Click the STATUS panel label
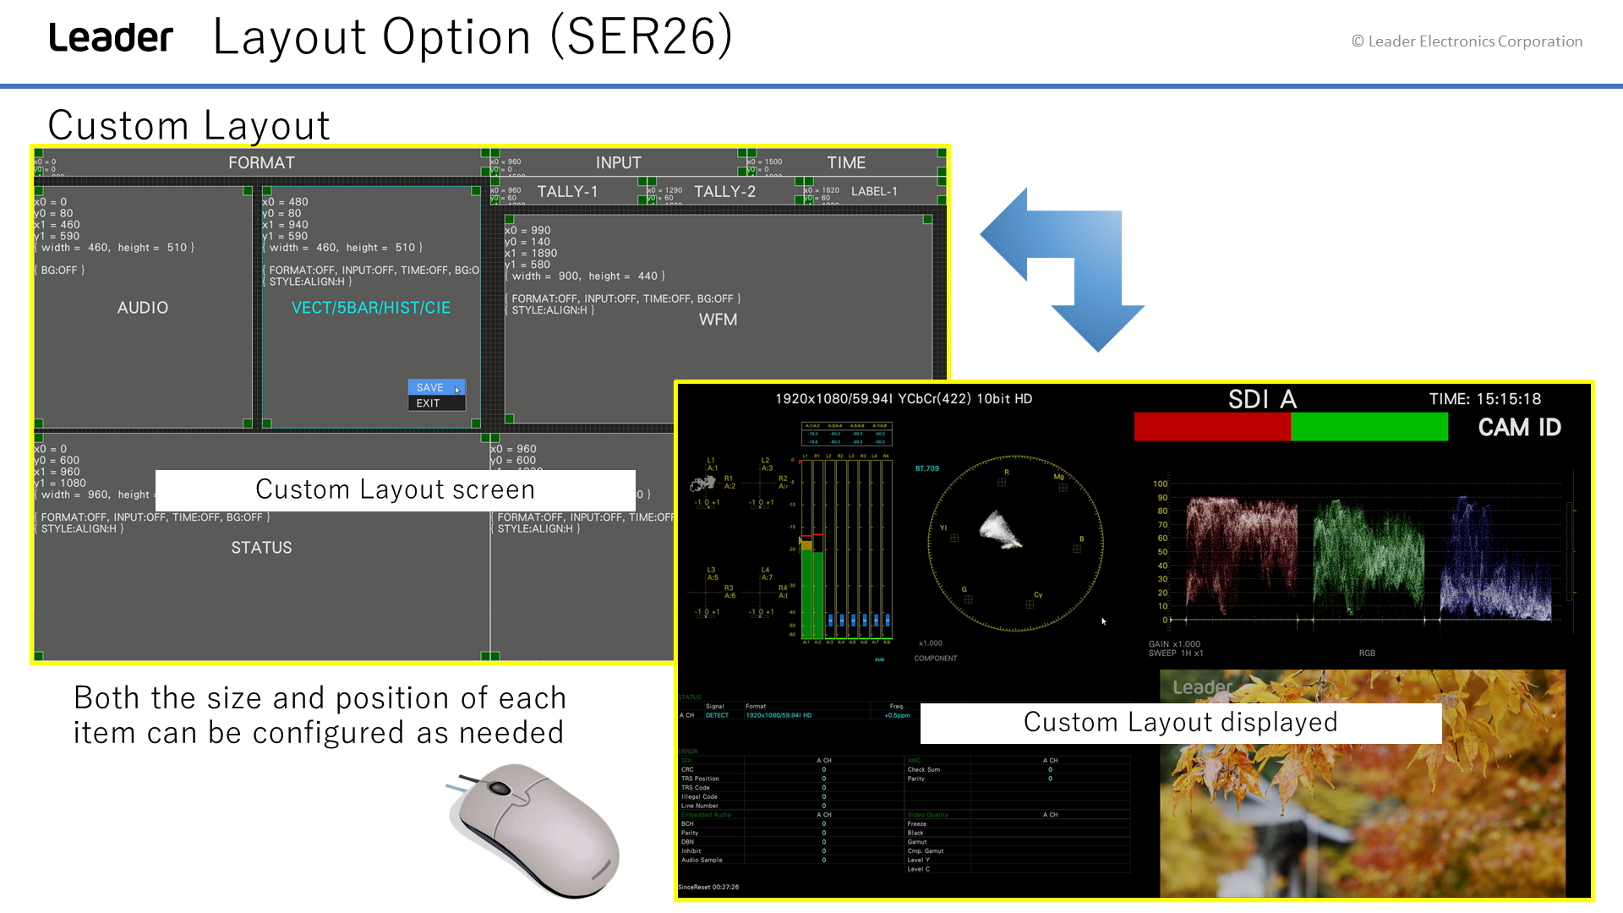This screenshot has height=913, width=1623. (x=261, y=548)
